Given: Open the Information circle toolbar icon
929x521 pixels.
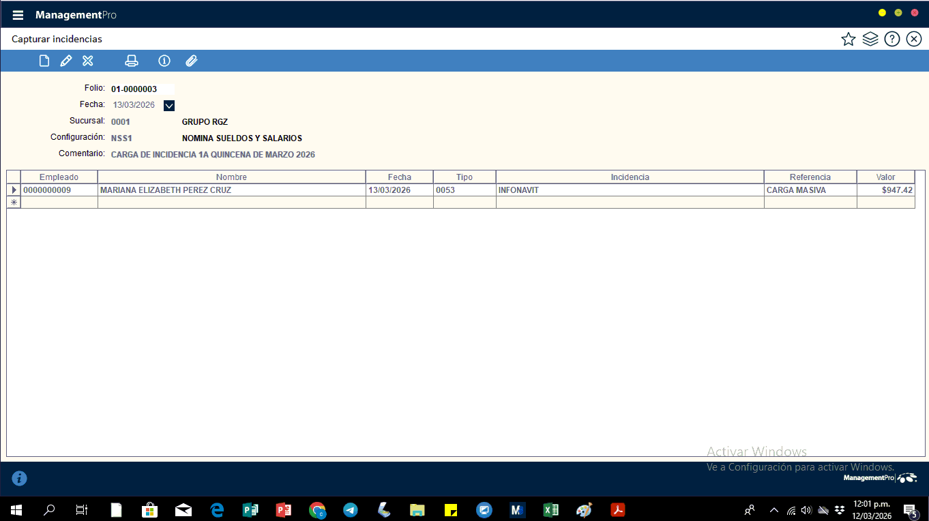Looking at the screenshot, I should [164, 61].
